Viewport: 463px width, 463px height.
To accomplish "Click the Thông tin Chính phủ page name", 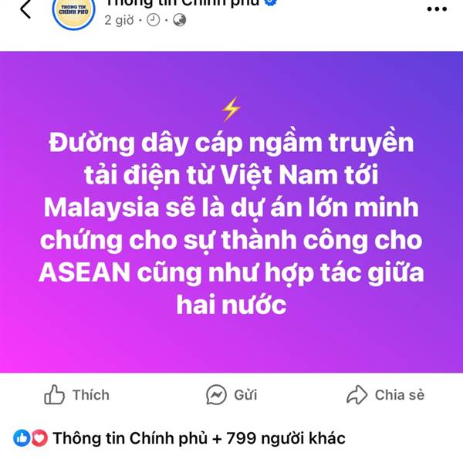I will tap(182, 3).
